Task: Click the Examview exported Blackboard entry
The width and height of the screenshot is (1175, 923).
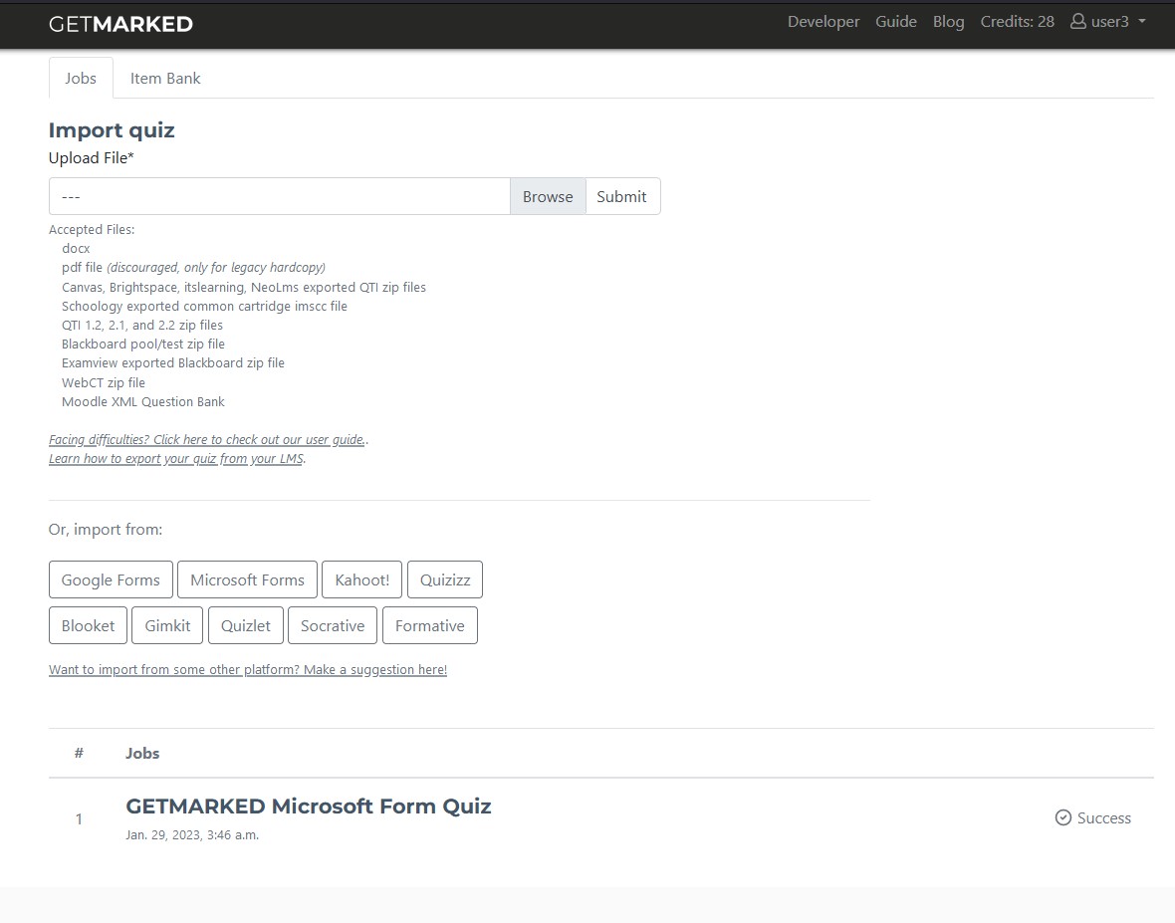Action: [x=173, y=362]
